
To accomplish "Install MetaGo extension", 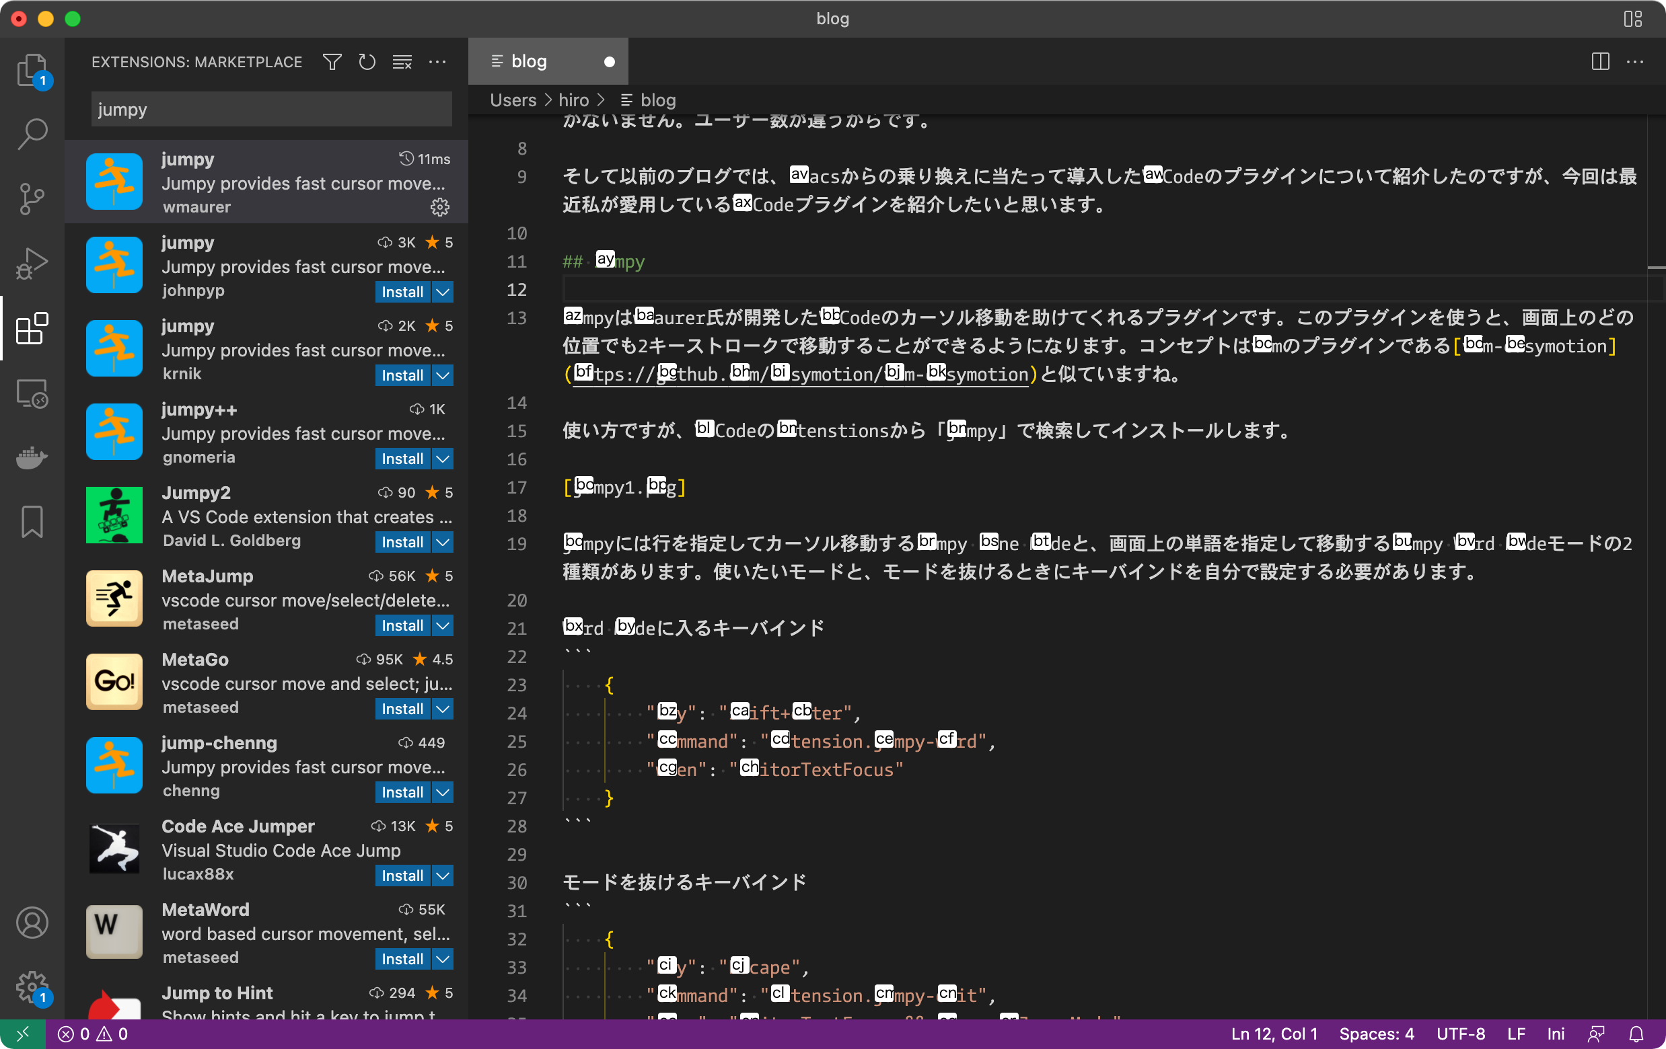I will tap(402, 709).
